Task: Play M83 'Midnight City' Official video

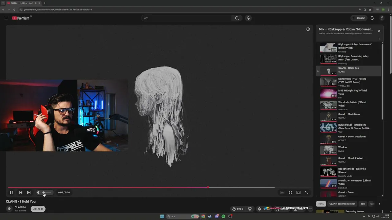Action: coord(349,94)
